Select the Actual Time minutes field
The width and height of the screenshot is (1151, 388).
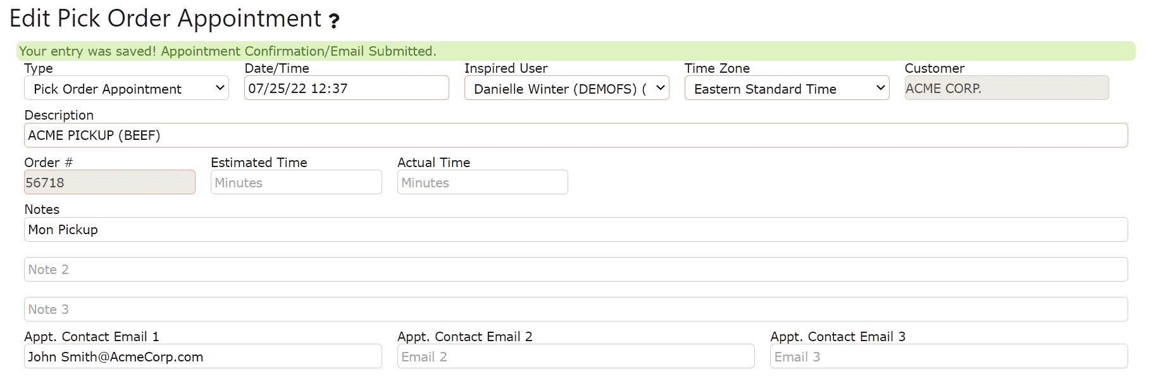(x=482, y=183)
